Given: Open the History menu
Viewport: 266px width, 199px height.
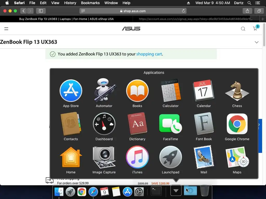Looking at the screenshot, I should [70, 3].
